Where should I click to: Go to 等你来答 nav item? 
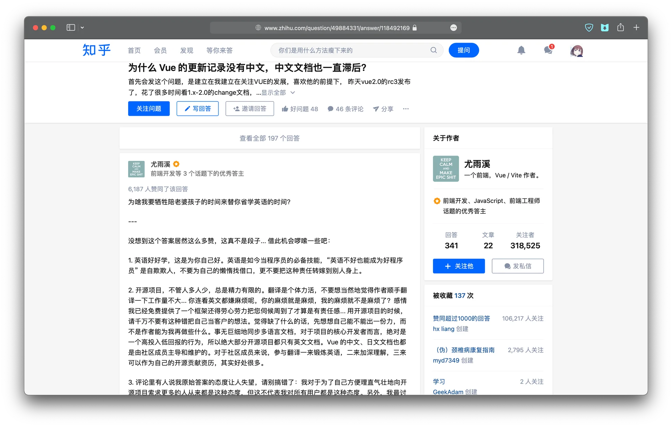pyautogui.click(x=219, y=50)
